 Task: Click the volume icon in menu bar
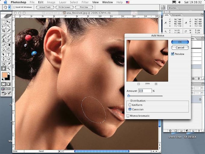179,2
